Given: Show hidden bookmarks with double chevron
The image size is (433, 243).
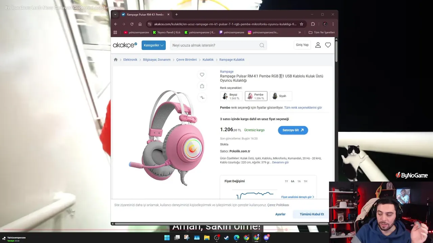Looking at the screenshot, I should [299, 32].
